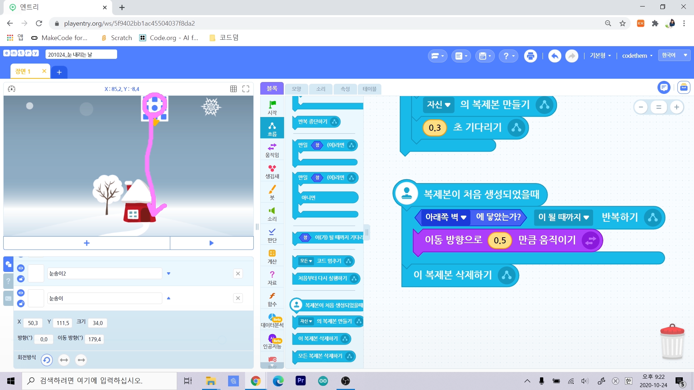Select the left-right flip rotation mode
The height and width of the screenshot is (390, 694).
point(64,360)
